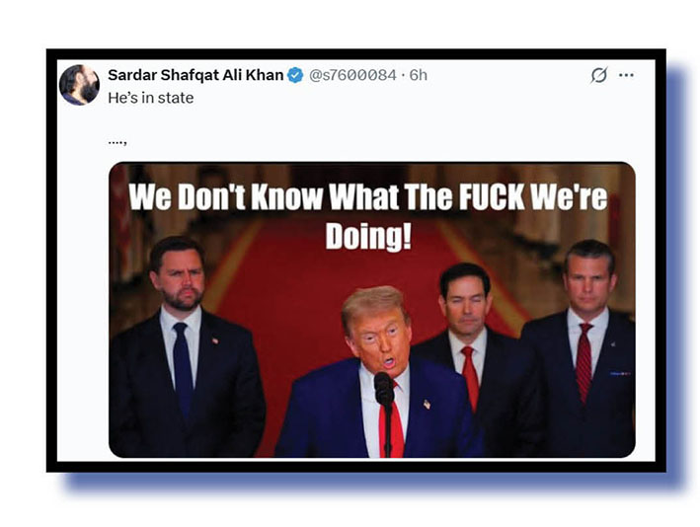Click the blue verified badge
Viewport: 700px width, 527px height.
[295, 75]
